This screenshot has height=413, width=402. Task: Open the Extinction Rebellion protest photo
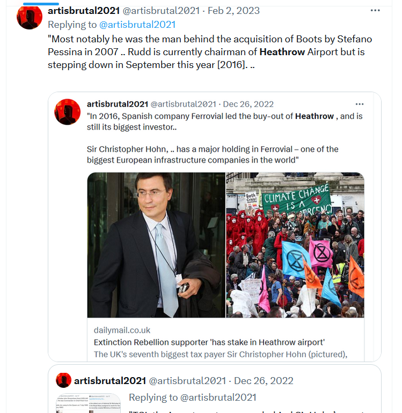[x=295, y=245]
